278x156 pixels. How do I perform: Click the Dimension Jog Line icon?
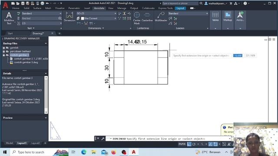(129, 13)
